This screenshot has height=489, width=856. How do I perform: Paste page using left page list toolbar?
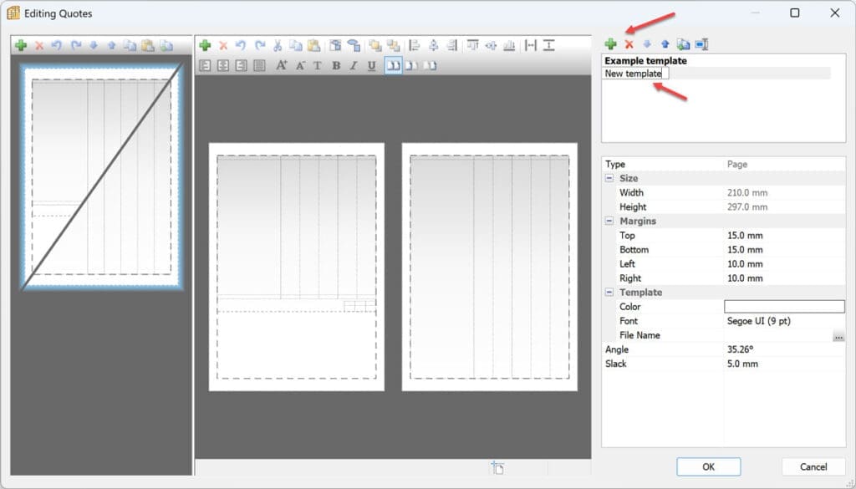coord(148,45)
